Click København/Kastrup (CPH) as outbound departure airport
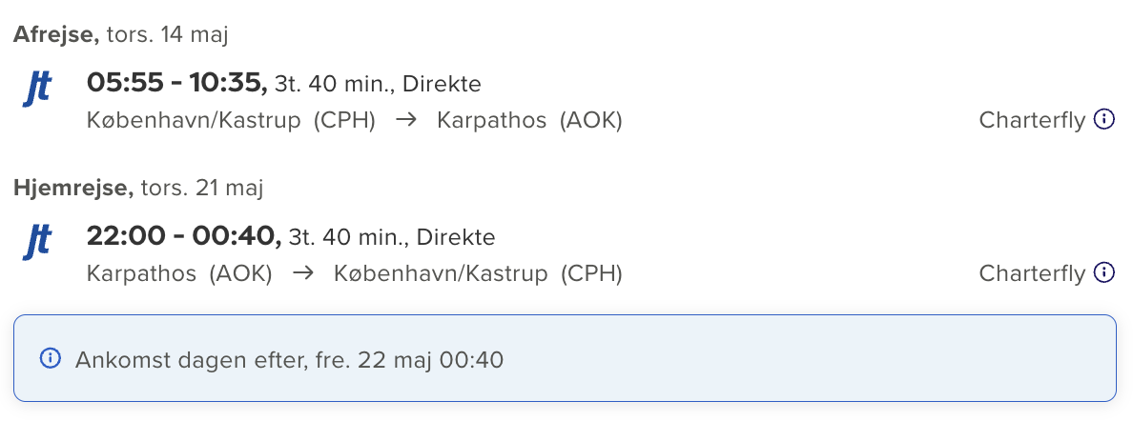This screenshot has width=1133, height=421. (231, 121)
